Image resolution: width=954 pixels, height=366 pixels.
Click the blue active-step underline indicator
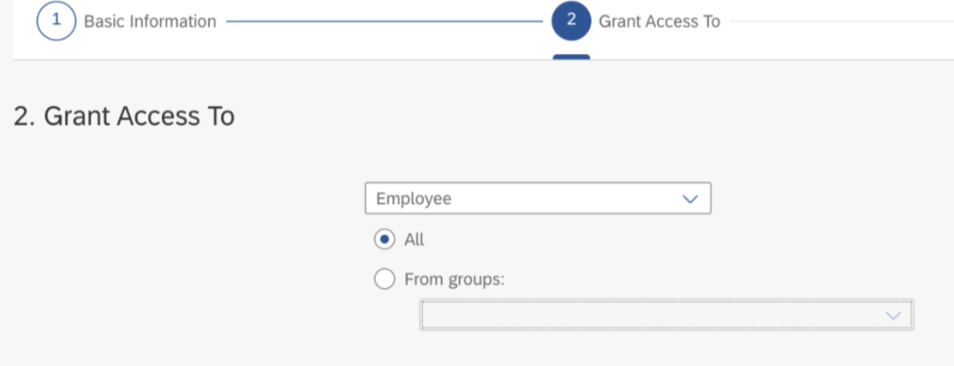coord(571,57)
